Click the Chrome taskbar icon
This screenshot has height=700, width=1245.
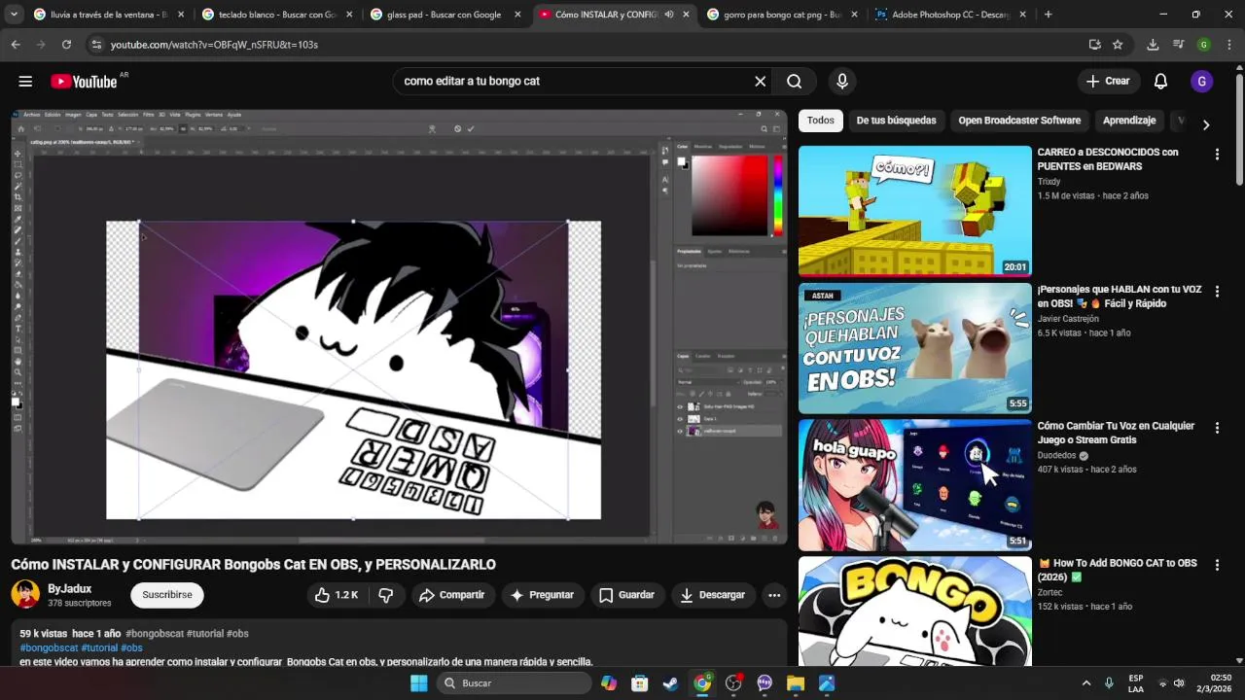(702, 683)
